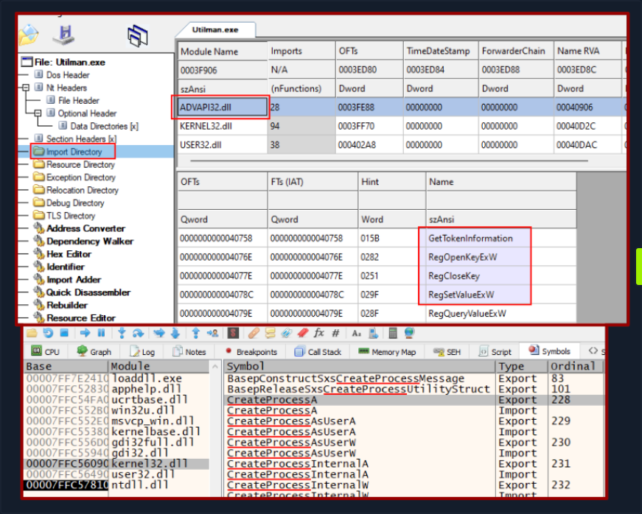
Task: Click the Resume execution arrow in x64dbg toolbar
Action: (86, 333)
